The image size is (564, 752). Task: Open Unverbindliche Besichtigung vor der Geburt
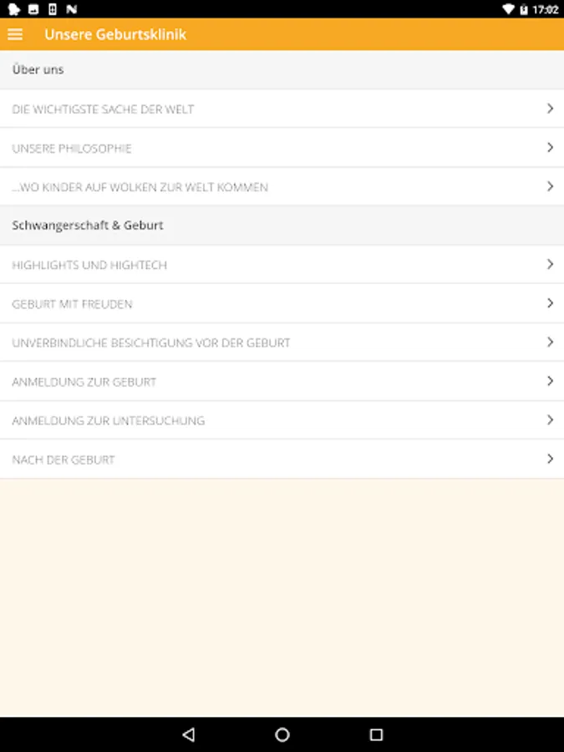tap(151, 343)
